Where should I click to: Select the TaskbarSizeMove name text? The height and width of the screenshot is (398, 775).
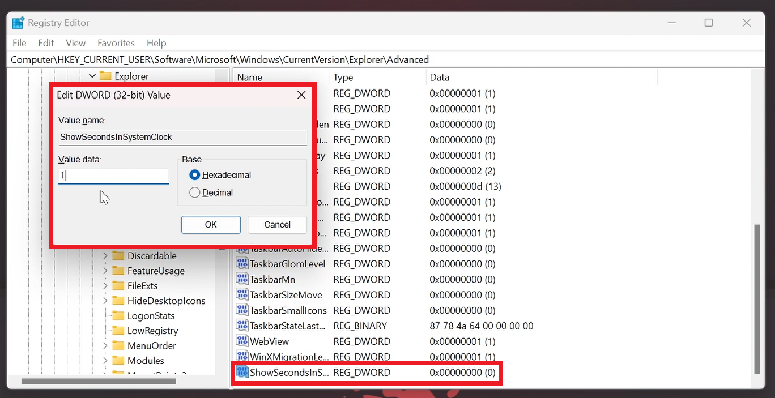coord(286,295)
